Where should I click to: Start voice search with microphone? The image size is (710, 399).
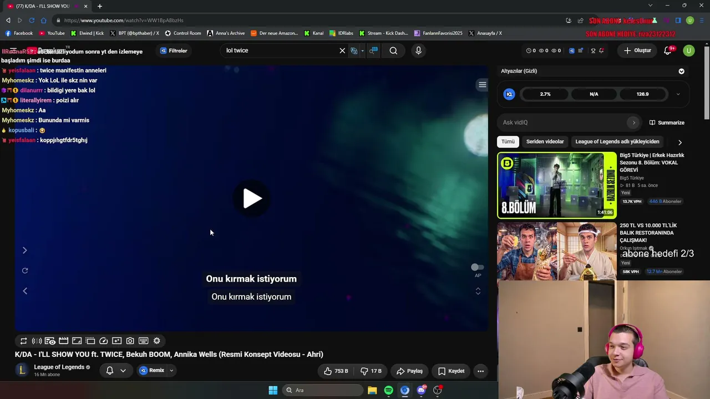[418, 50]
